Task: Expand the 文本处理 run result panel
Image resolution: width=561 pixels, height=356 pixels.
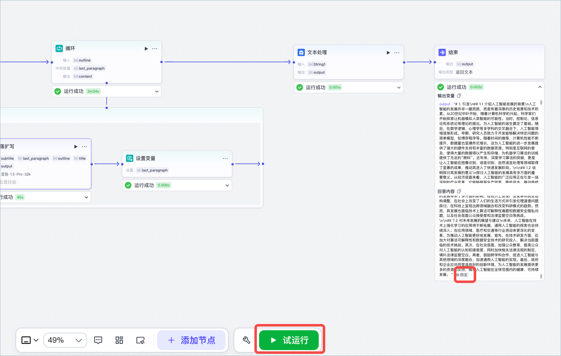Action: [x=399, y=88]
